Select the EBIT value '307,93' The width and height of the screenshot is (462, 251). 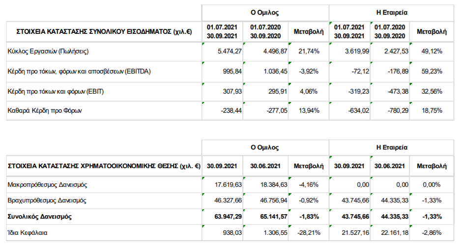(x=232, y=91)
